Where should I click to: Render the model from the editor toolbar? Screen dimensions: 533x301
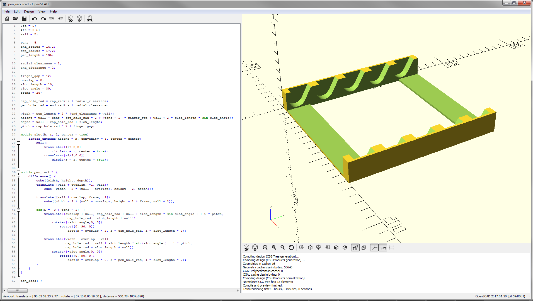[79, 19]
